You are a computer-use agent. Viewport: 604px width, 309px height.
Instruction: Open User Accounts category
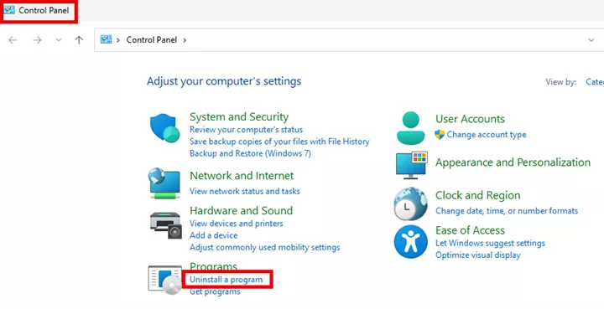pos(470,119)
